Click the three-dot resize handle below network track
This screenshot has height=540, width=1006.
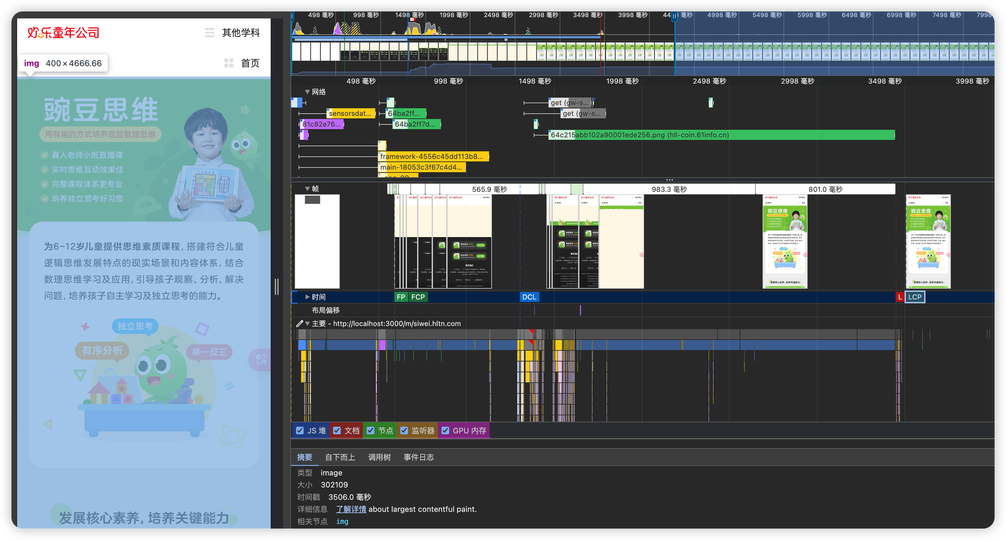tap(669, 179)
